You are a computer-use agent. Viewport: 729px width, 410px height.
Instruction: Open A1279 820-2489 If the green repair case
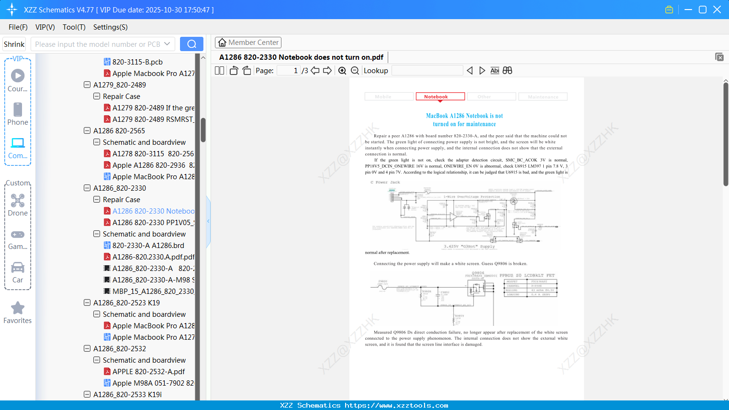[x=153, y=108]
